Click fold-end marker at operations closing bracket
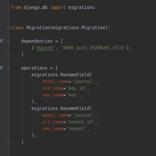Image resolution: width=156 pixels, height=156 pixels. click(x=9, y=142)
